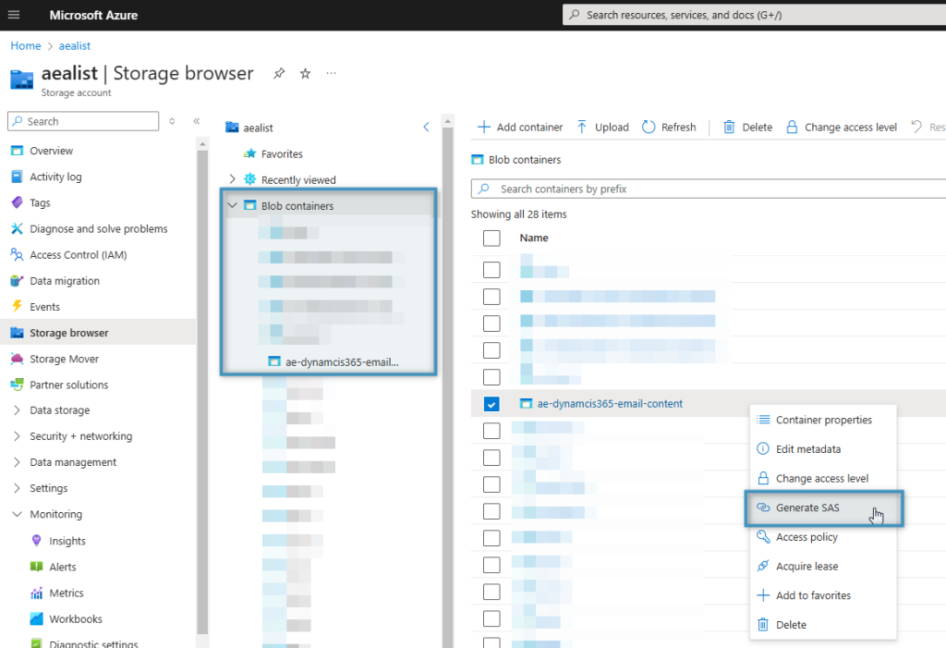The width and height of the screenshot is (946, 648).
Task: Pin the aealist Storage browser page
Action: point(279,74)
